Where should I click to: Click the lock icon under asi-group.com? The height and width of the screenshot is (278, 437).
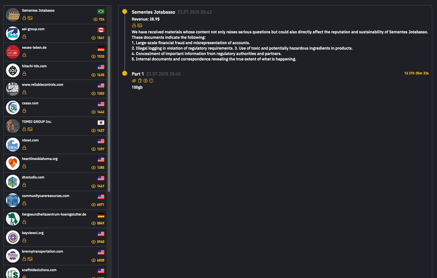(24, 36)
